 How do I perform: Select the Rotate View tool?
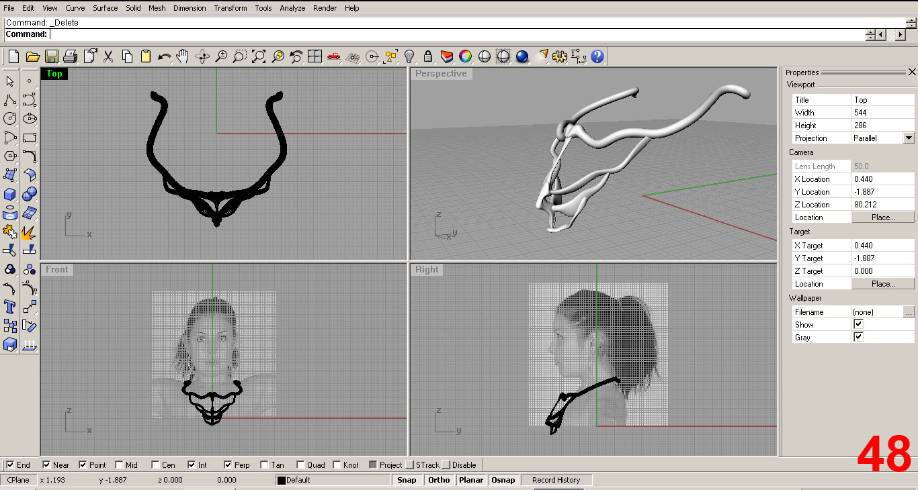[202, 57]
